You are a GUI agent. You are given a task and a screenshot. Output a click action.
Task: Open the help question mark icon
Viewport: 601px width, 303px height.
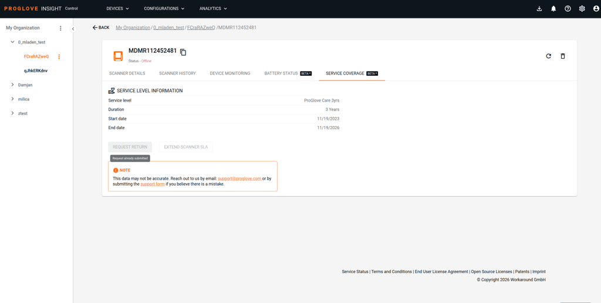(x=568, y=9)
